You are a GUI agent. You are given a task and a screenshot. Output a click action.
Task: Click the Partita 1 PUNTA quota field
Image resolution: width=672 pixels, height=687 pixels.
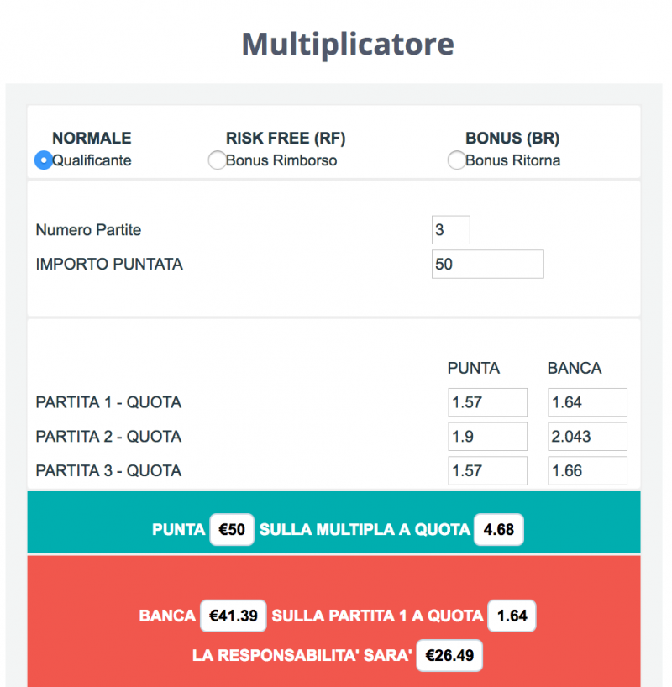click(487, 402)
